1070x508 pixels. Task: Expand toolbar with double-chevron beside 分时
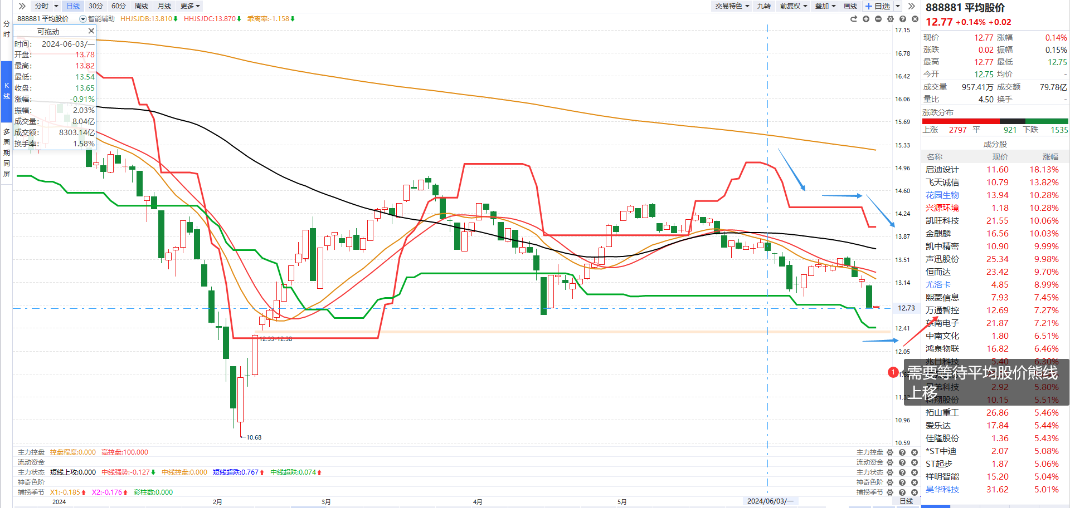(x=22, y=6)
